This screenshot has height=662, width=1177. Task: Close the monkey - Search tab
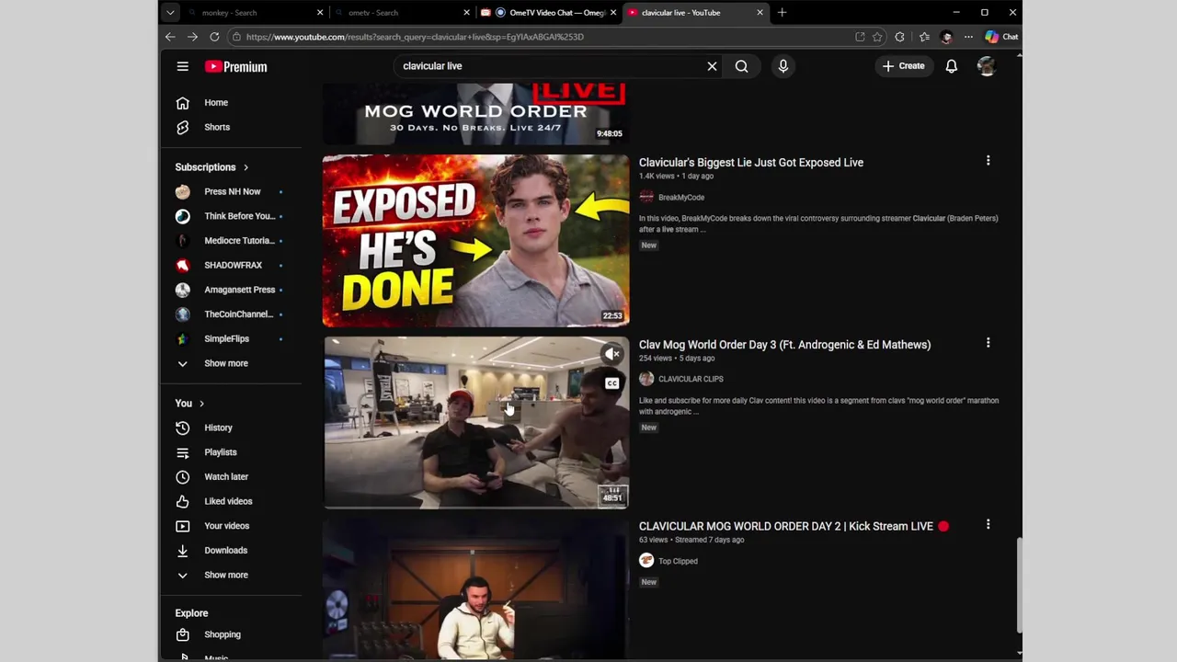click(x=320, y=13)
